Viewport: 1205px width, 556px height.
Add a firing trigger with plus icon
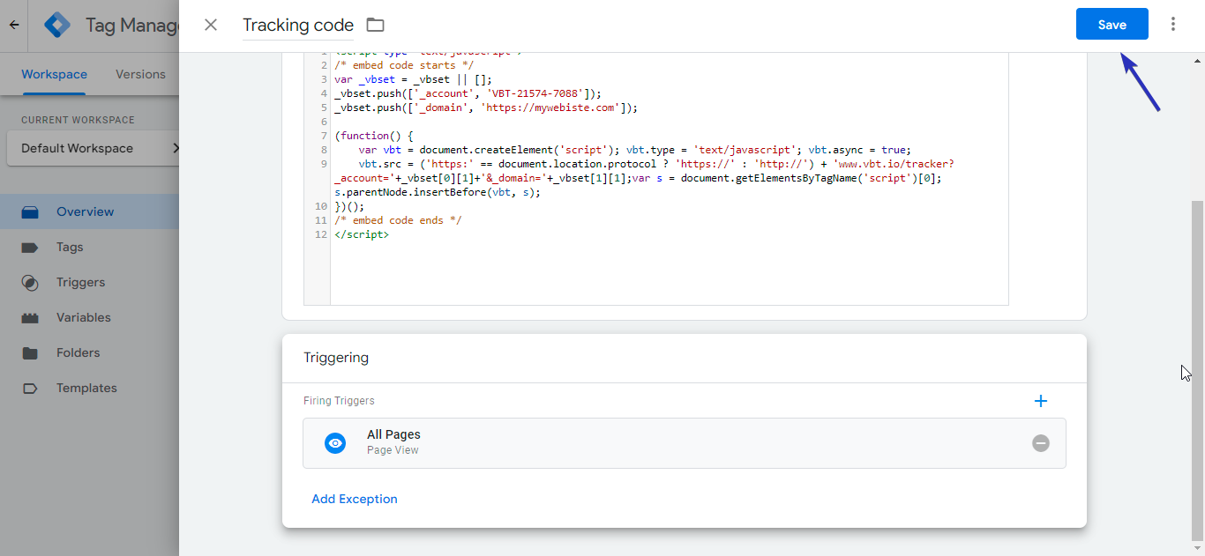click(1041, 401)
